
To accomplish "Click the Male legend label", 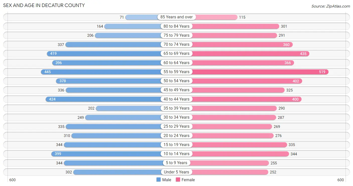I will 167,180.
